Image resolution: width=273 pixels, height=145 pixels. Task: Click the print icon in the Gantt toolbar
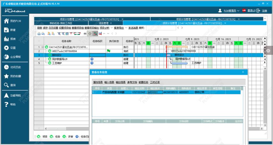point(39,33)
